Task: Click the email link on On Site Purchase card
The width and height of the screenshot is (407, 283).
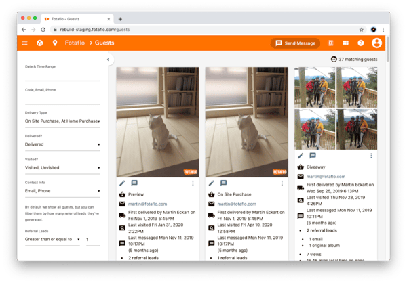Action: pos(237,204)
